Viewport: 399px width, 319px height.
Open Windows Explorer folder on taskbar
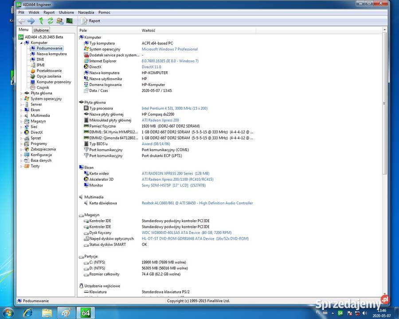pyautogui.click(x=47, y=313)
